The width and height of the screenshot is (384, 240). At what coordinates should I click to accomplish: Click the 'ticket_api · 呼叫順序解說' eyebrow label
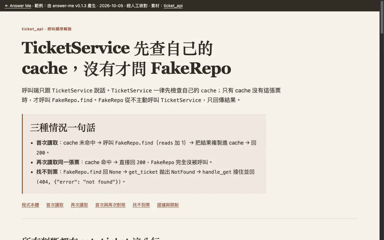click(x=46, y=29)
